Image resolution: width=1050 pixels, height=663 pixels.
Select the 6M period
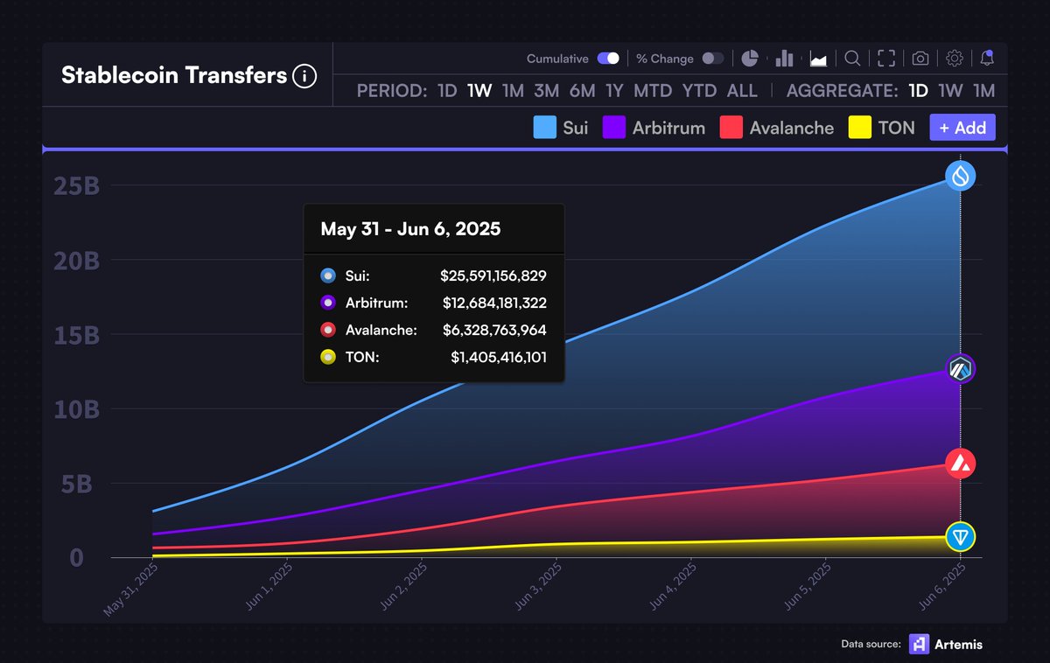pos(582,91)
